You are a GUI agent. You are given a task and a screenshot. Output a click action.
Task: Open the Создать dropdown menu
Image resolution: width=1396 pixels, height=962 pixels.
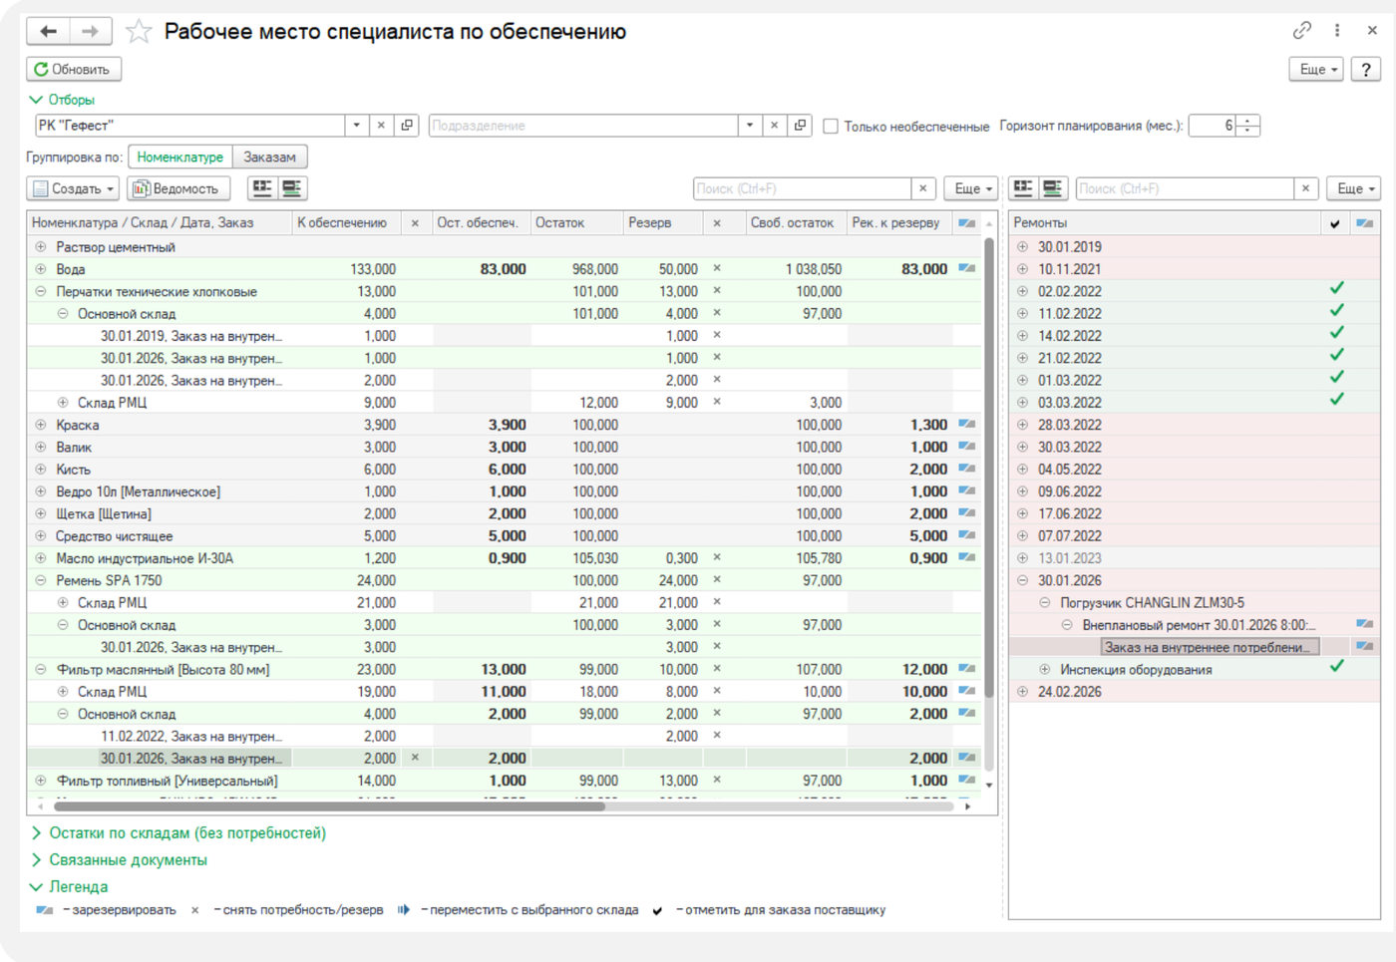pos(74,188)
